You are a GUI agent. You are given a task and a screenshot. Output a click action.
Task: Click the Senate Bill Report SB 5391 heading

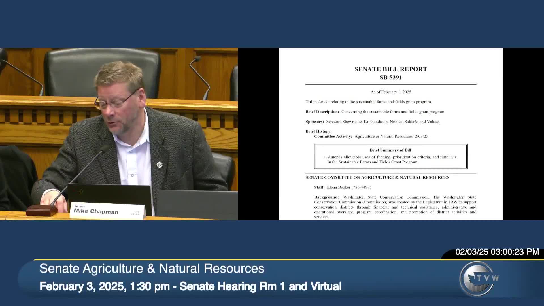tap(391, 73)
